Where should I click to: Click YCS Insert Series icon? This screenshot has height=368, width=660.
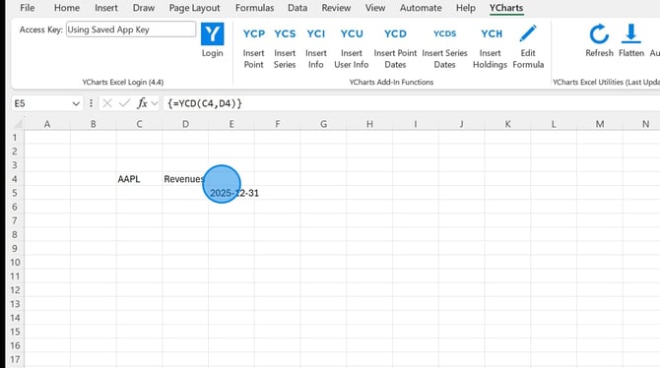[x=285, y=33]
